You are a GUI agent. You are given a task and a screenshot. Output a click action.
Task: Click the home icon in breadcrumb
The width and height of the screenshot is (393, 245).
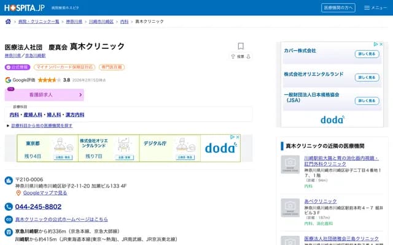click(x=8, y=21)
